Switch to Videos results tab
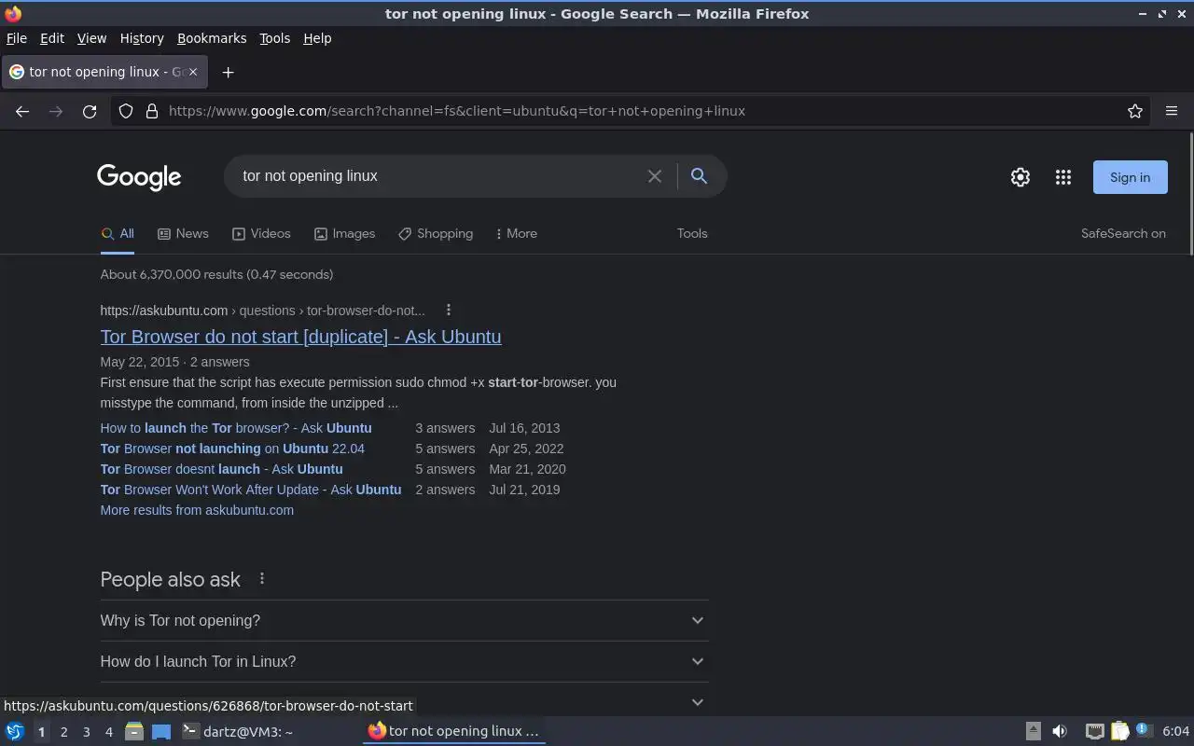 pyautogui.click(x=261, y=233)
